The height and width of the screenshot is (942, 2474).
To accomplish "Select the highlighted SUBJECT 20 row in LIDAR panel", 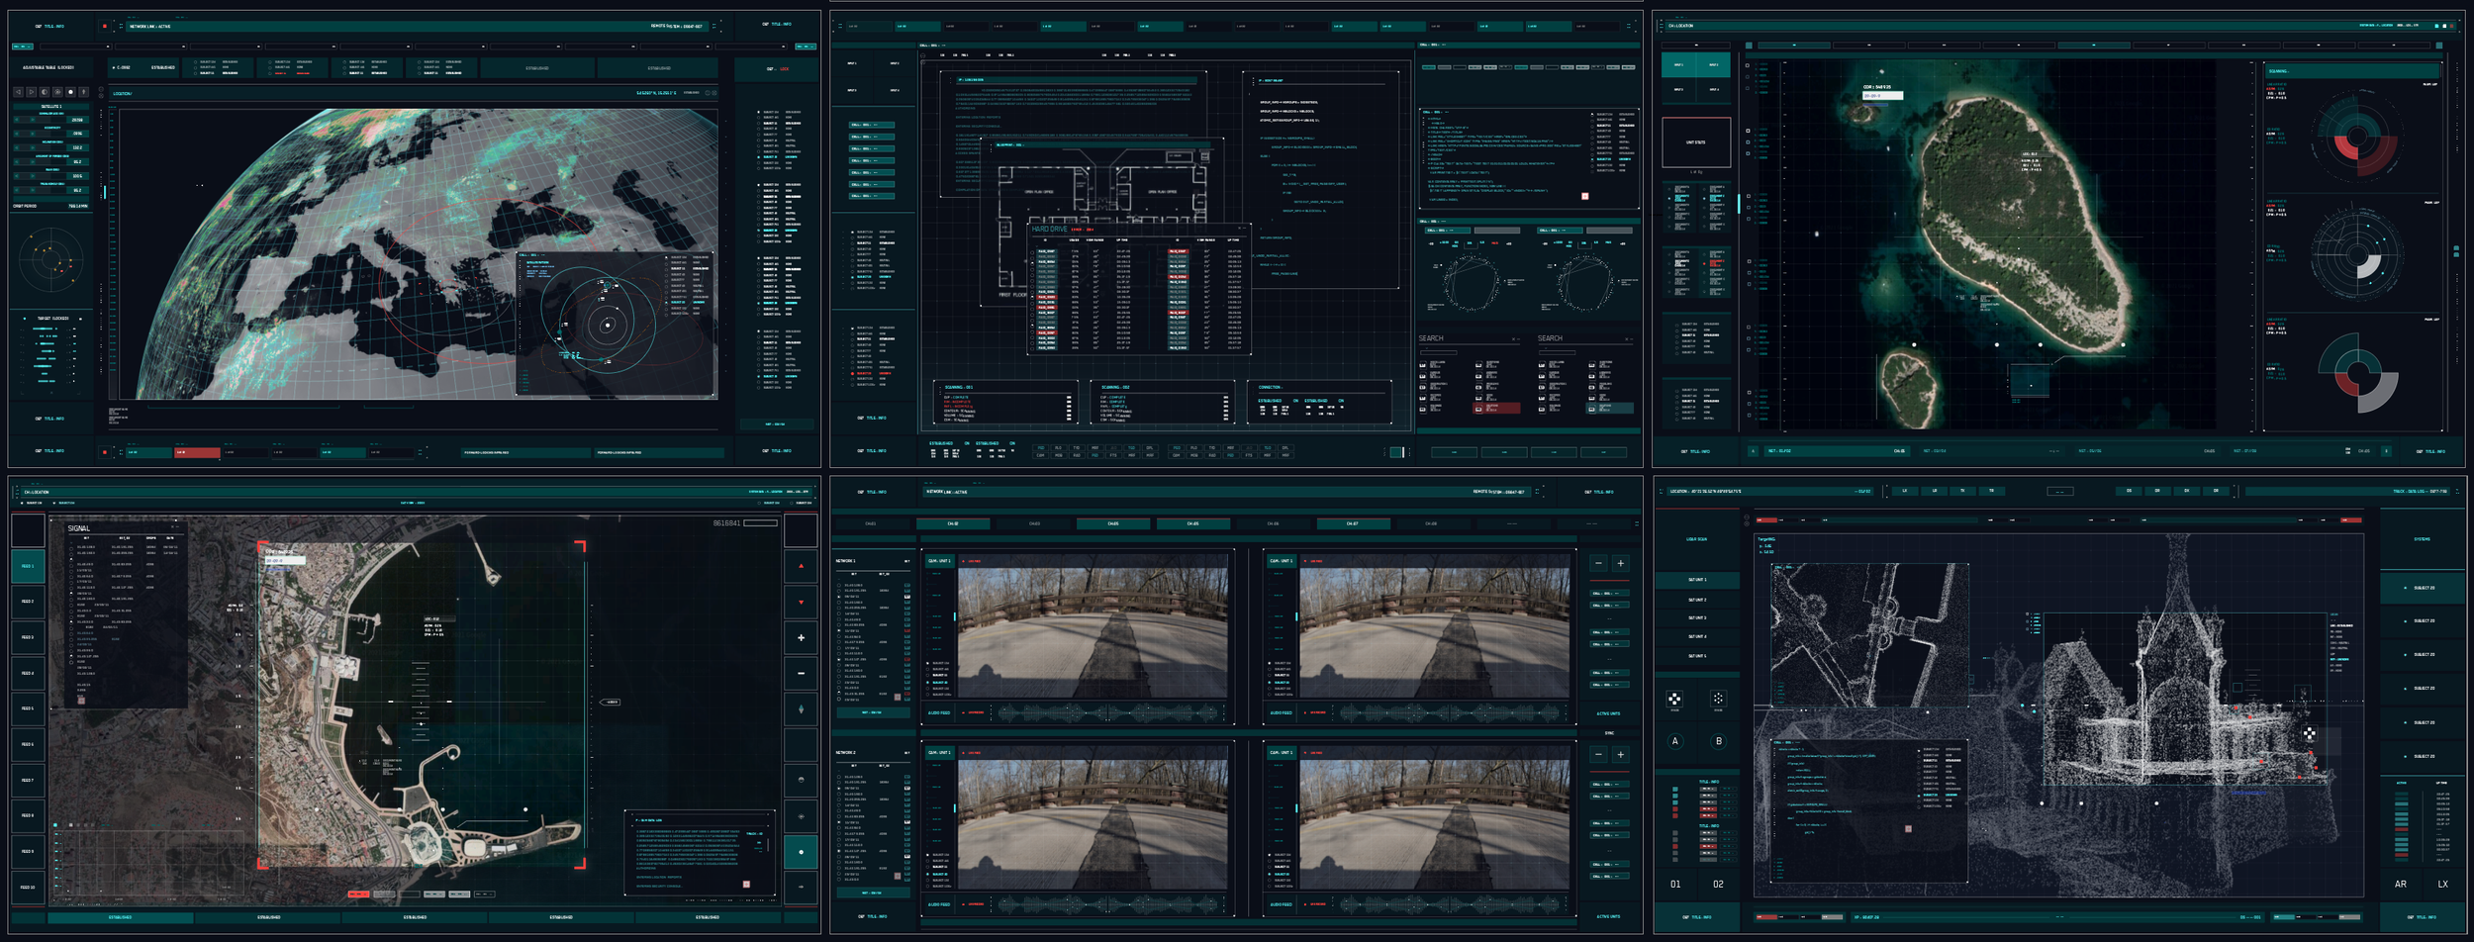I will (x=2422, y=588).
